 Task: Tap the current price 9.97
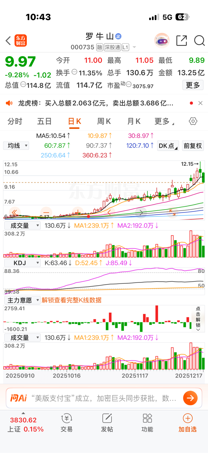[20, 62]
